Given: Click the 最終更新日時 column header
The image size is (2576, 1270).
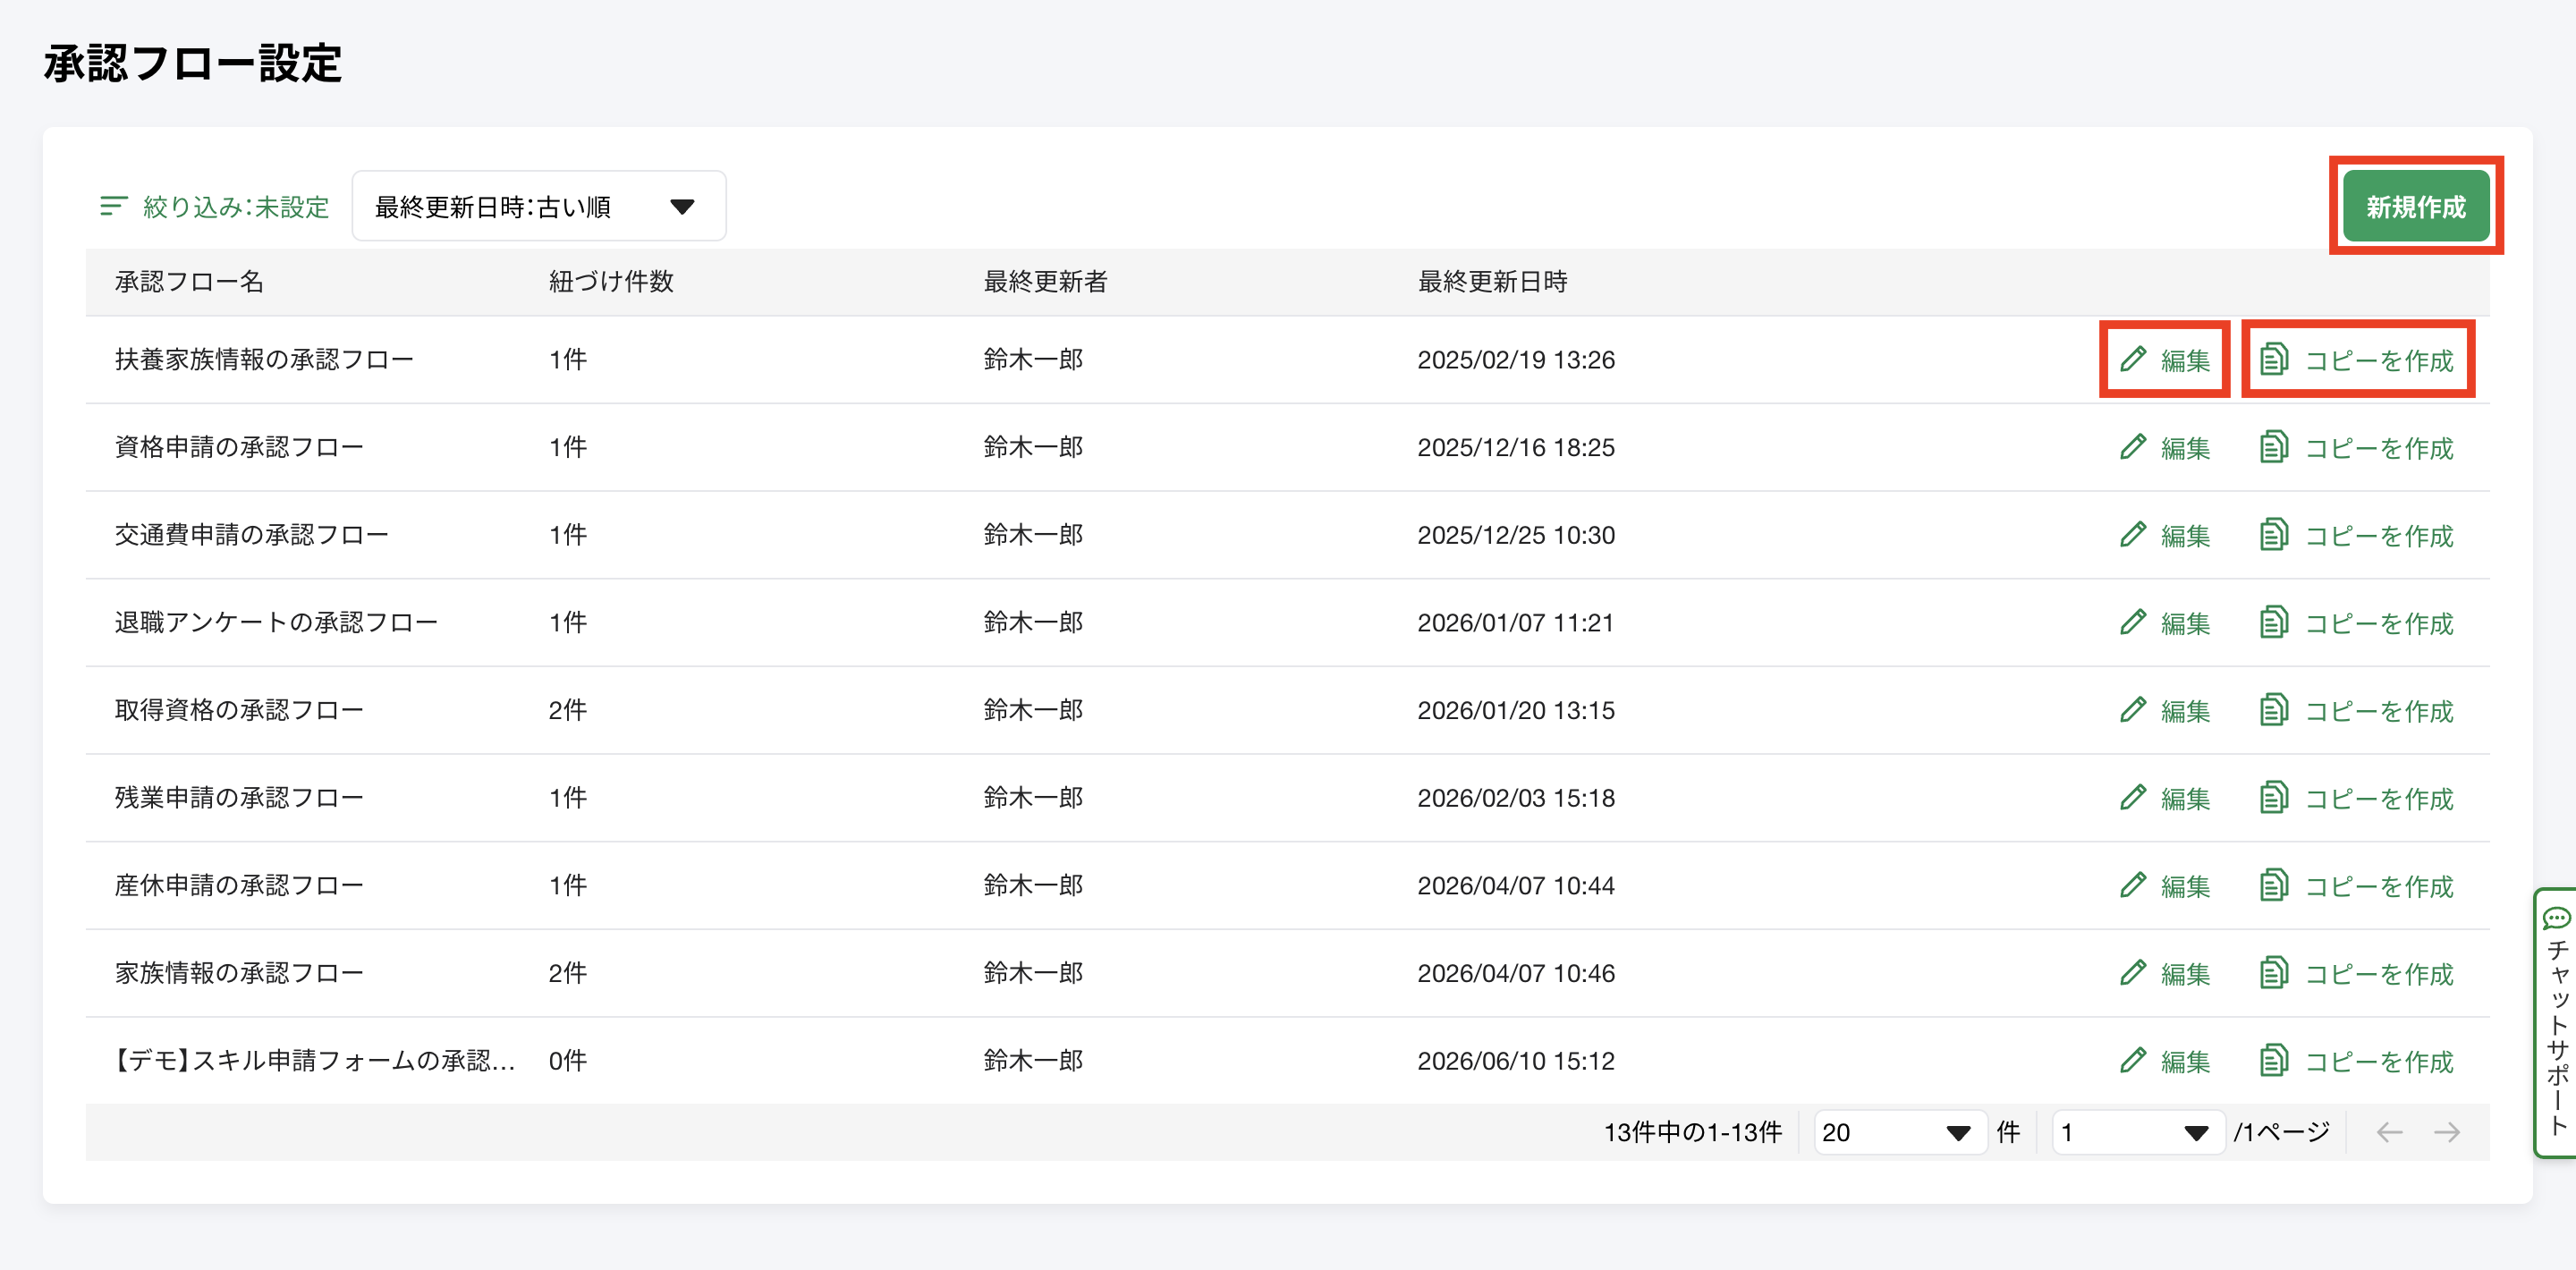Looking at the screenshot, I should pos(1492,281).
